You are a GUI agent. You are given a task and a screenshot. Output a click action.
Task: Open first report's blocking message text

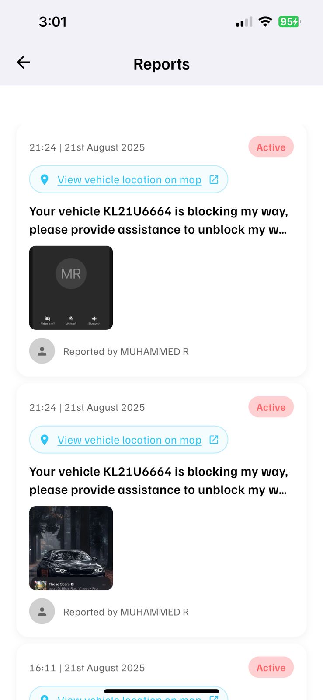coord(159,220)
